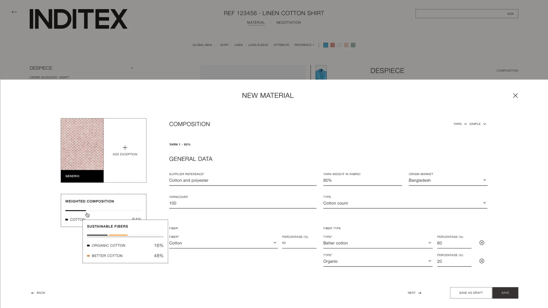This screenshot has width=548, height=308.
Task: Click Organic Cotton row in Sustainable Fibers
Action: point(125,245)
